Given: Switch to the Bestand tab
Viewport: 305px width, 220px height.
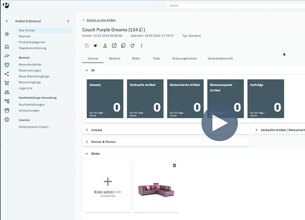Looking at the screenshot, I should 114,59.
